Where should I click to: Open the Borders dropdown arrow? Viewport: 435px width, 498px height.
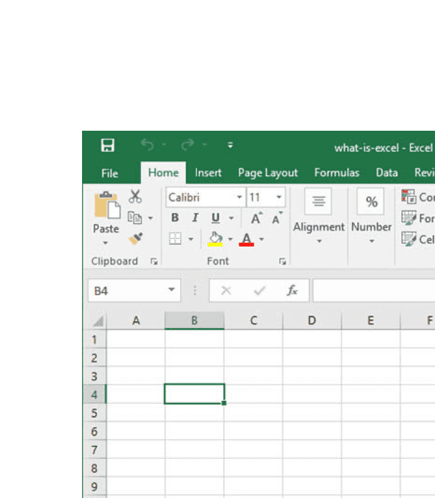pyautogui.click(x=191, y=239)
